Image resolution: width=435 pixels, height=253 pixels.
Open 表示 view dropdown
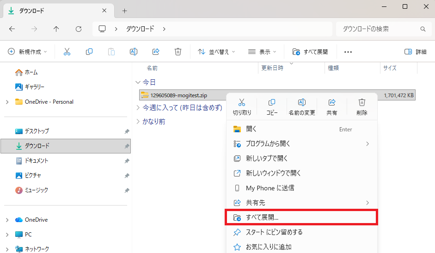coord(262,52)
